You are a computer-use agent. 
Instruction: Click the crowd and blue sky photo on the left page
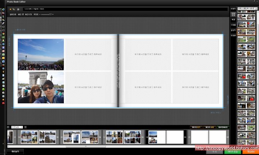coord(41,54)
